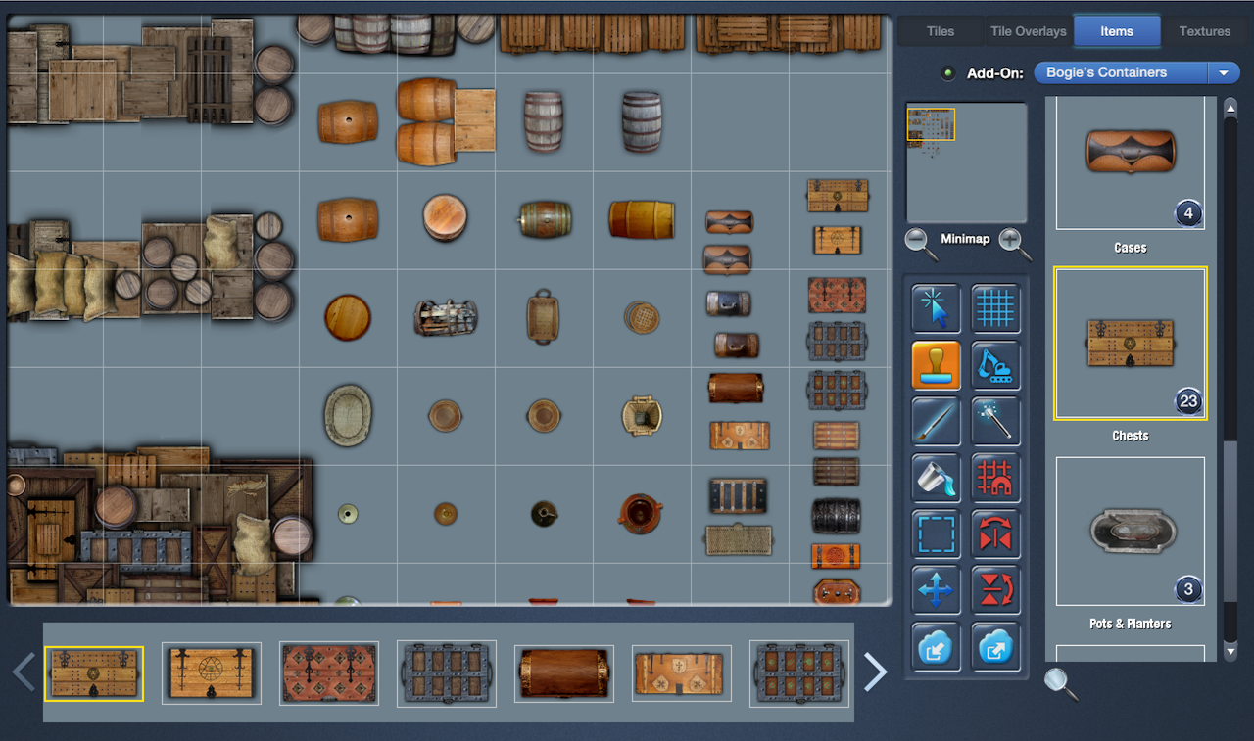The width and height of the screenshot is (1254, 741).
Task: Select the dashed marquee selection tool
Action: pos(936,534)
